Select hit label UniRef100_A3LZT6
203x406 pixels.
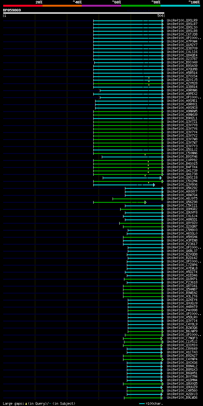pyautogui.click(x=182, y=296)
